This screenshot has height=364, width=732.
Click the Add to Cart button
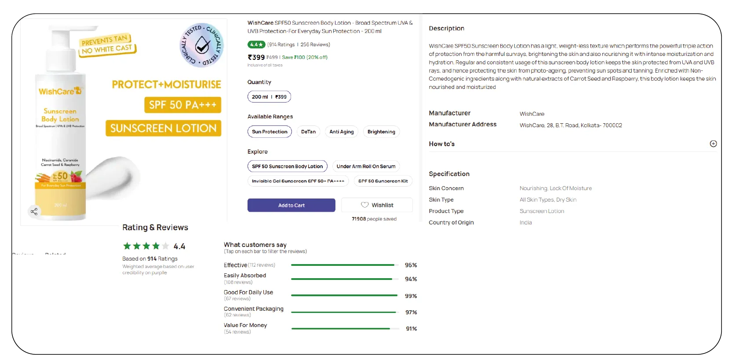pyautogui.click(x=291, y=205)
